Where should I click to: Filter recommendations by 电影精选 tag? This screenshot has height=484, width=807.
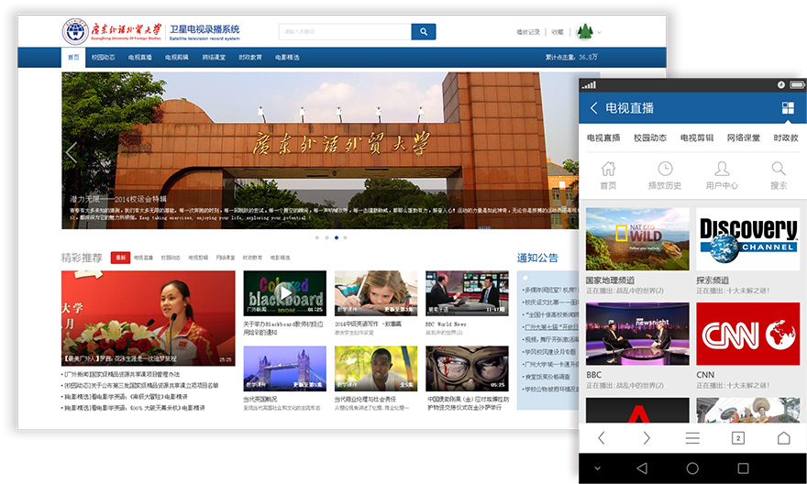[x=280, y=258]
